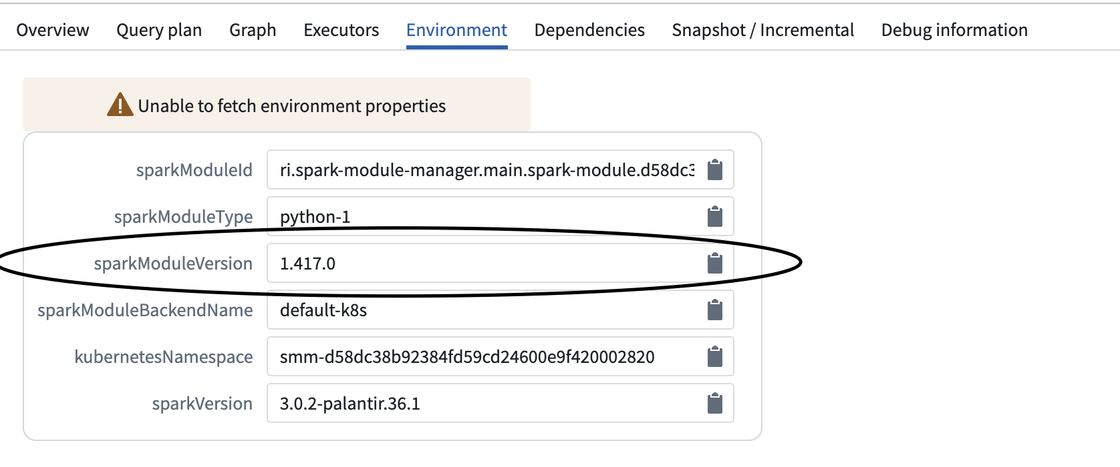Click the kubernetesNamespace label
Screen dimensions: 1120x467
[x=164, y=357]
